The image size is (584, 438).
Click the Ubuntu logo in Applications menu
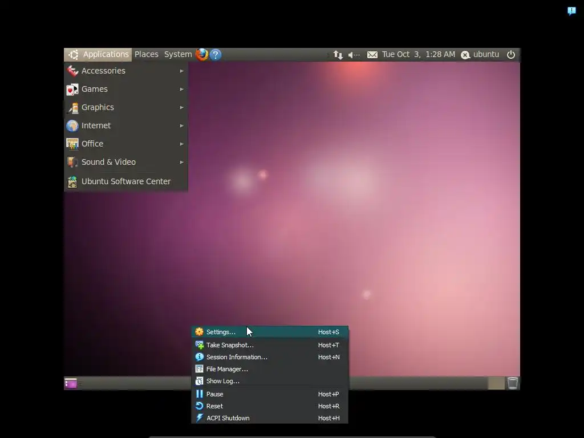point(74,54)
